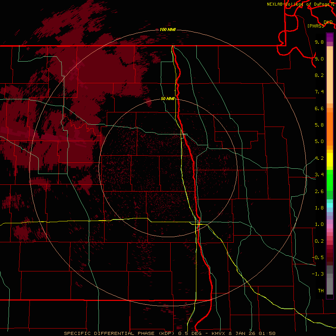Viewport: 336px width, 336px height.
Task: Click the TH threshold label on scale
Action: [x=321, y=291]
